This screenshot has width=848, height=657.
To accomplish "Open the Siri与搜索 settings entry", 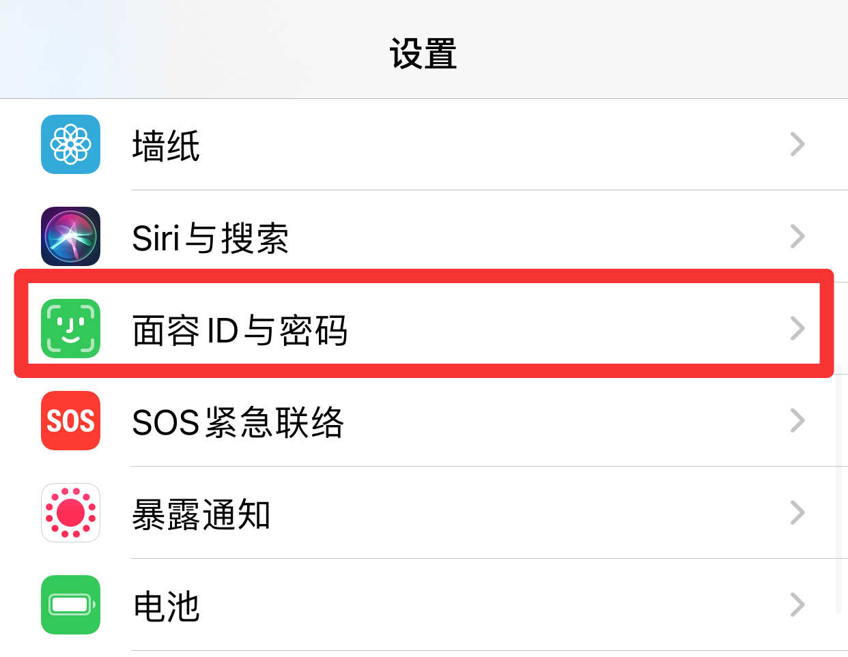I will click(x=424, y=237).
